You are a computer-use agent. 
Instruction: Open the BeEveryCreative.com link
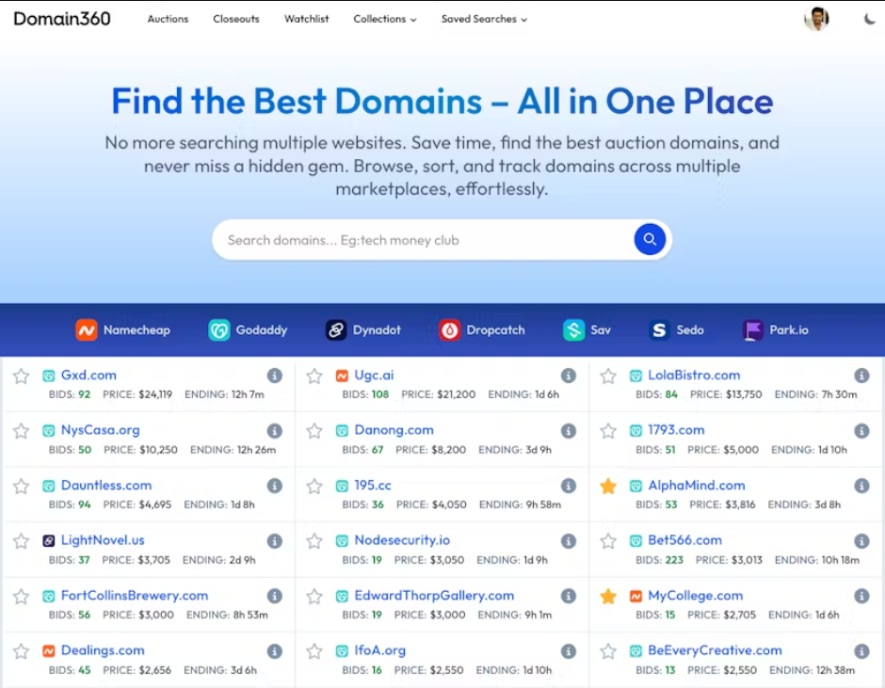coord(715,650)
